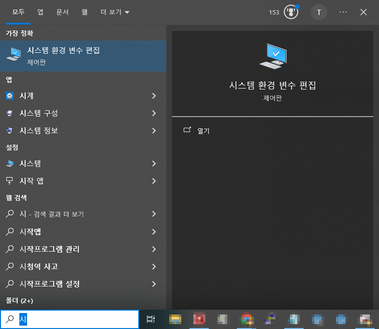Click the search icon beside 시청역 사고
379x329 pixels.
10,266
